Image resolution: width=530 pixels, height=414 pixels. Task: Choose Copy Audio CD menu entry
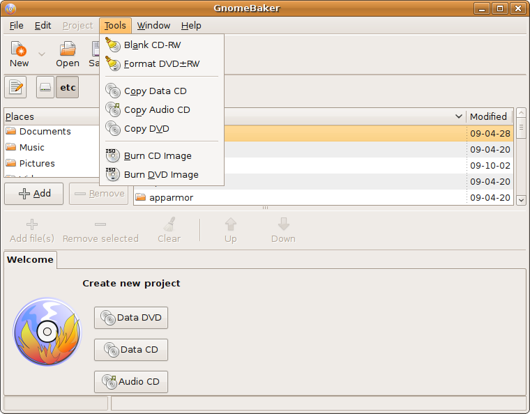click(162, 109)
